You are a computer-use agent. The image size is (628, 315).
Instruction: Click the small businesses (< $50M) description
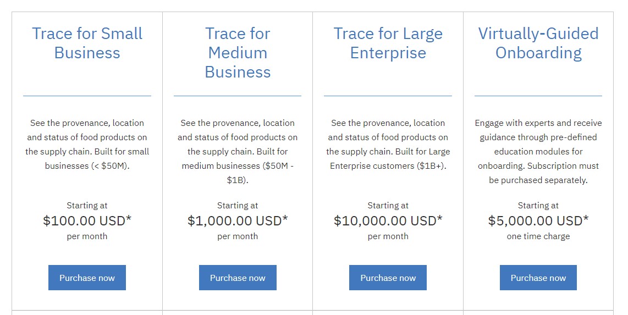coord(87,144)
